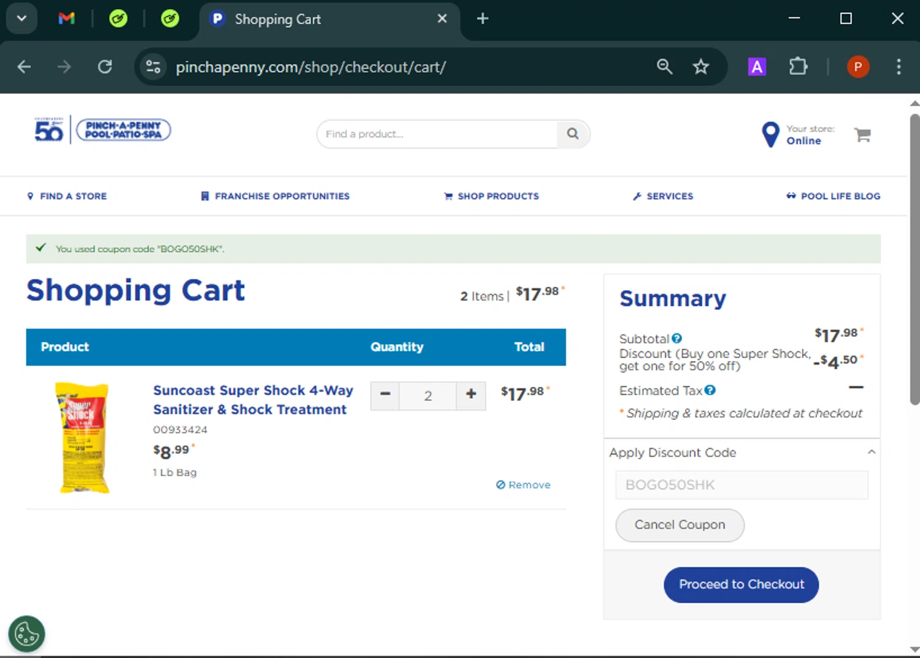Open a new browser tab
Viewport: 920px width, 658px height.
(x=483, y=19)
